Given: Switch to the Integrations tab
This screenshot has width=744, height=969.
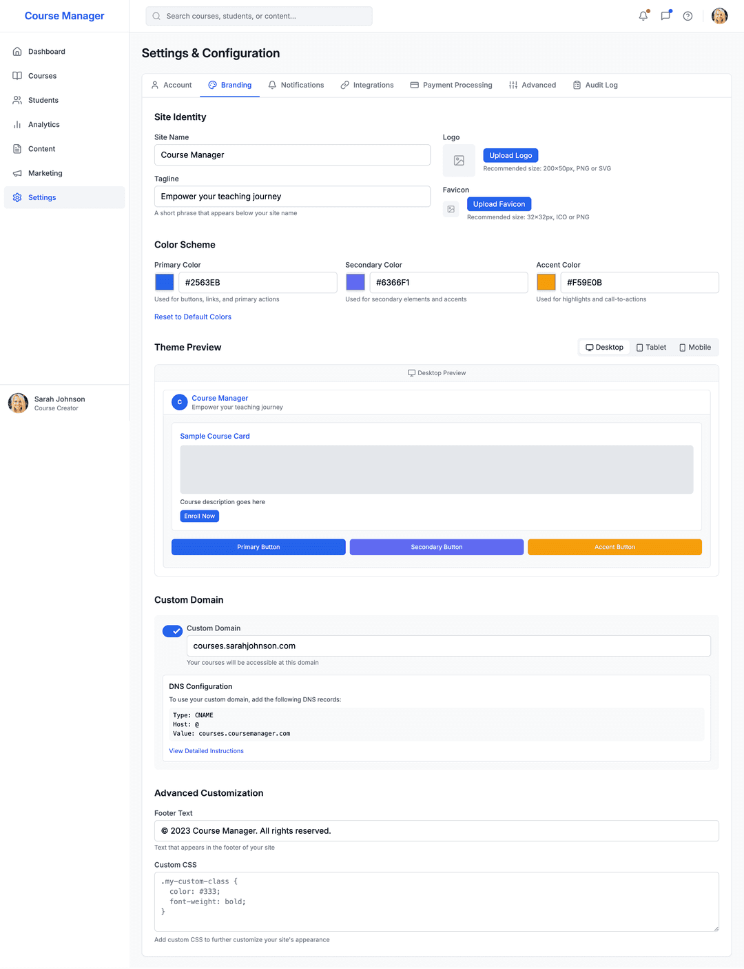Looking at the screenshot, I should (367, 86).
